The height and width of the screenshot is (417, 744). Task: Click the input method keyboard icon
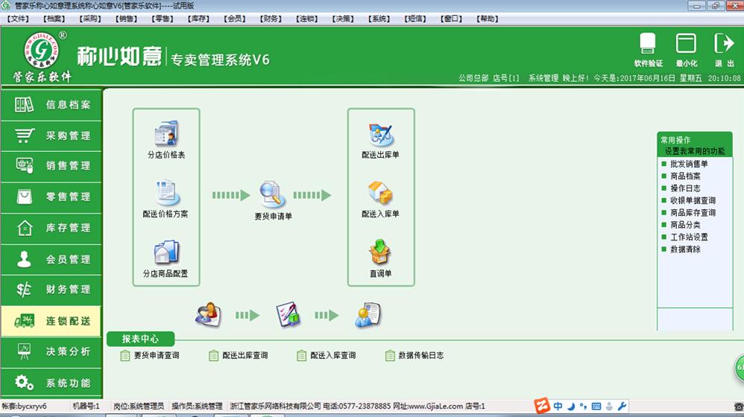(596, 406)
